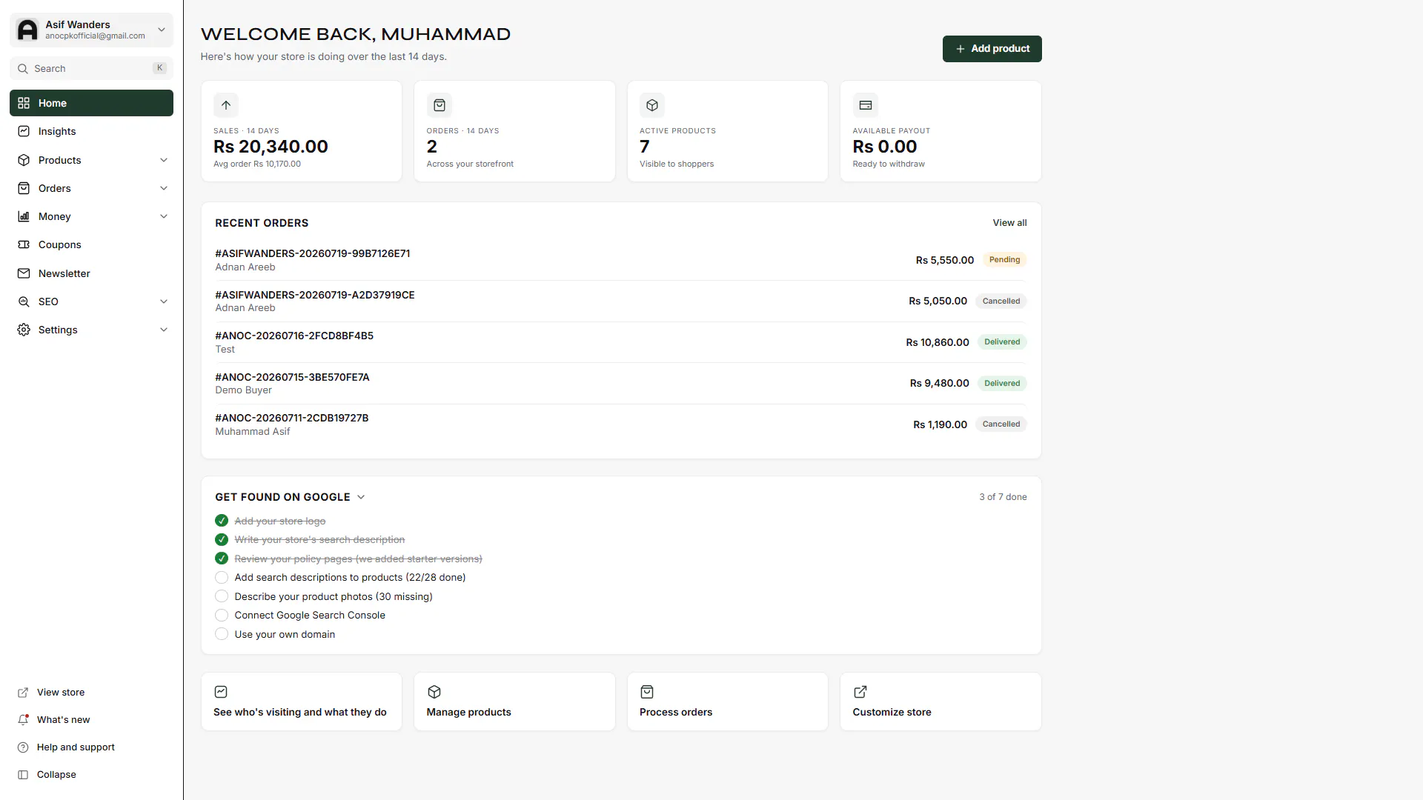Focus the sidebar Search field
The width and height of the screenshot is (1423, 800).
91,68
